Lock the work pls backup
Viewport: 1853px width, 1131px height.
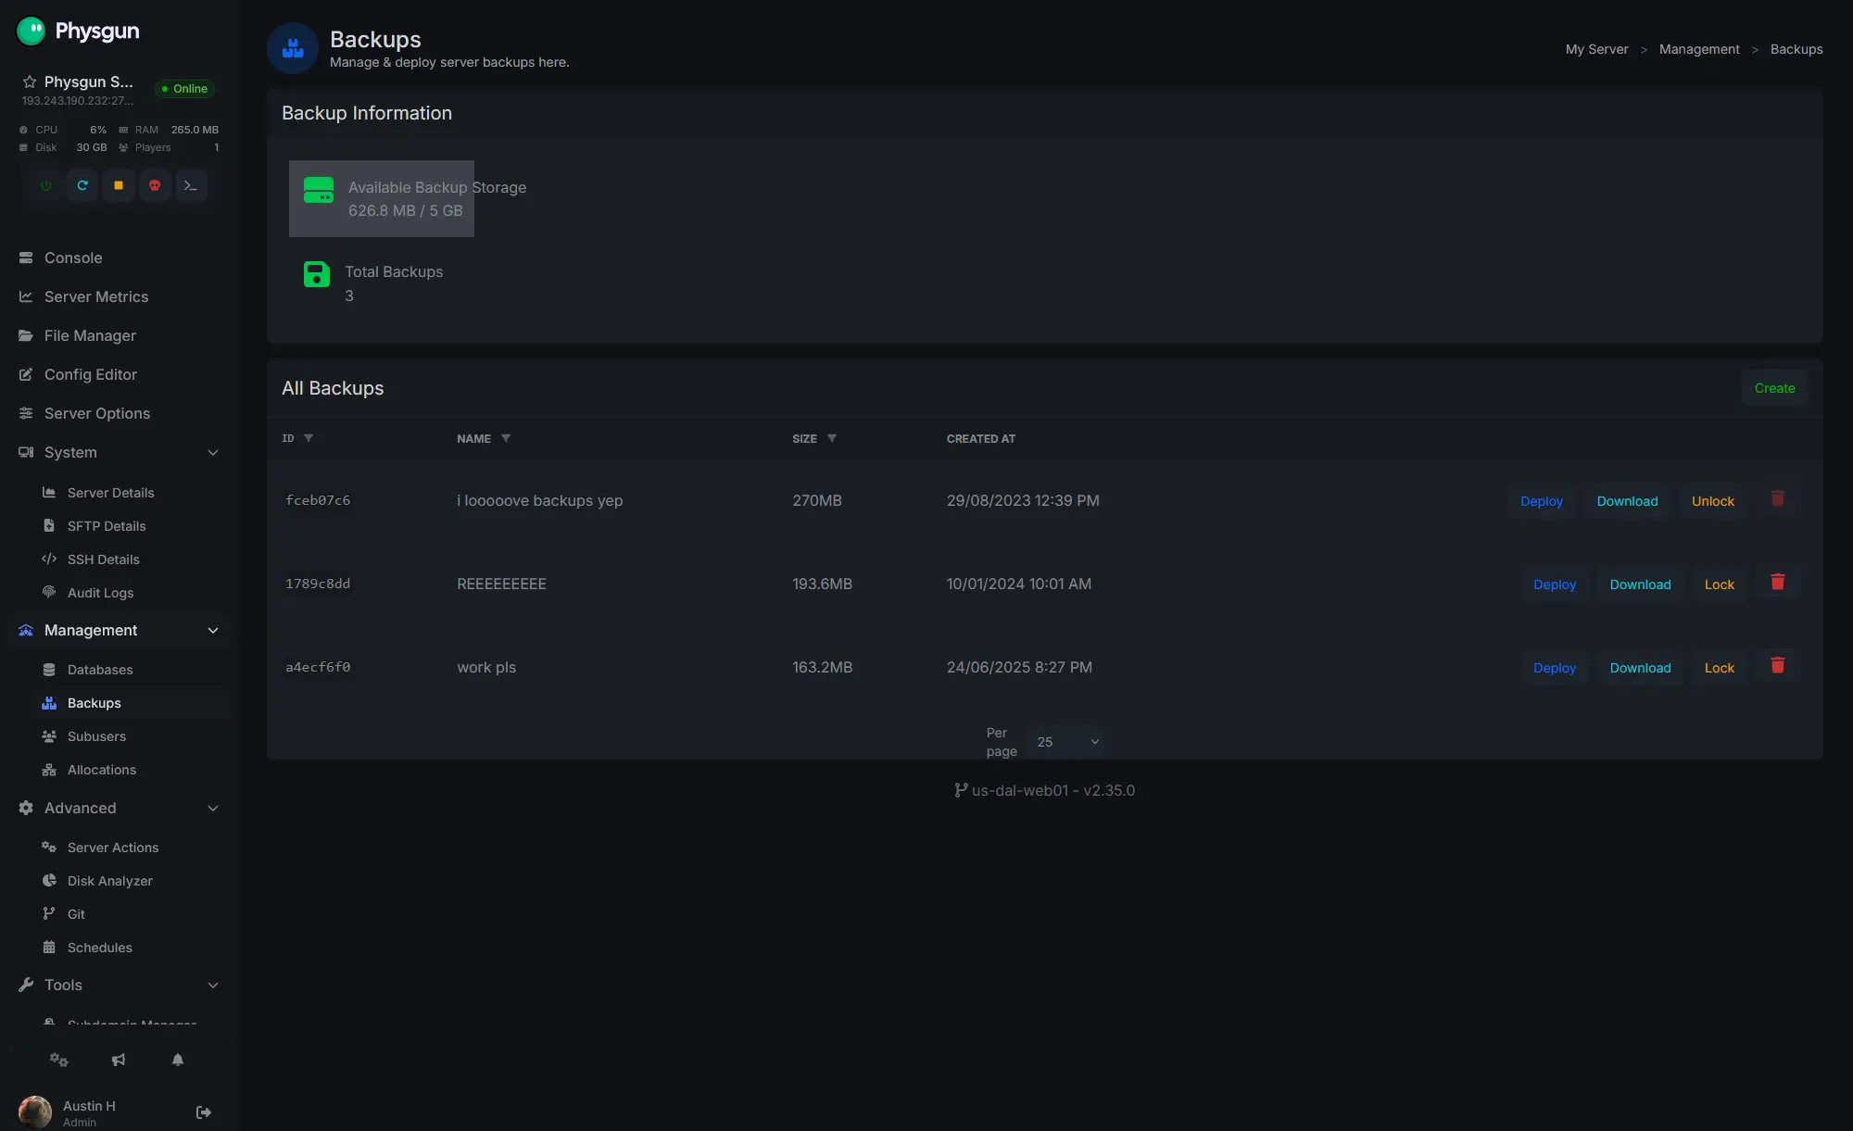1719,668
